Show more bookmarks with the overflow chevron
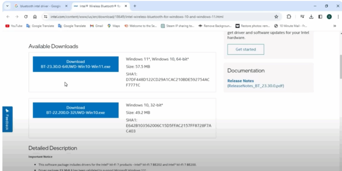Screen dimensions: 342x171 (x=335, y=26)
